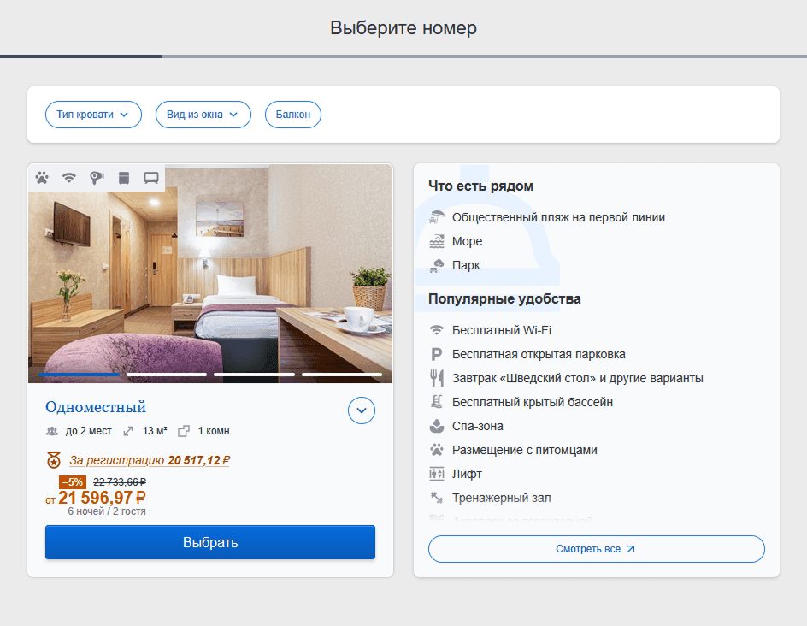Click the text 6 ночей / 2 гостя
The height and width of the screenshot is (626, 807).
[107, 511]
